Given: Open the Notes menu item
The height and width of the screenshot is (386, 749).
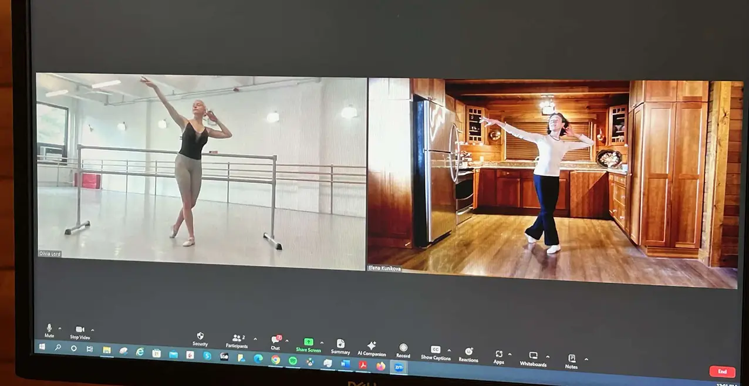Looking at the screenshot, I should tap(571, 358).
